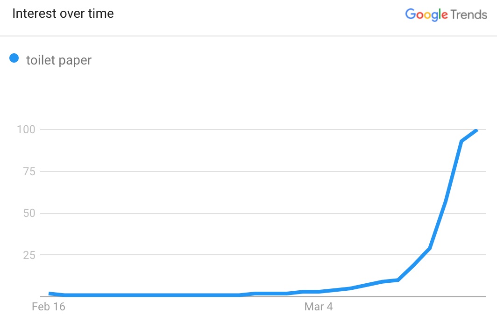Click the 100 gridline in the chart middle

pos(263,129)
